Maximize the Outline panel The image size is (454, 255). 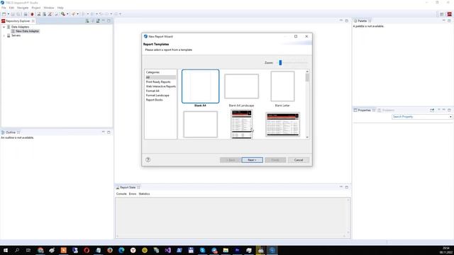tap(109, 132)
